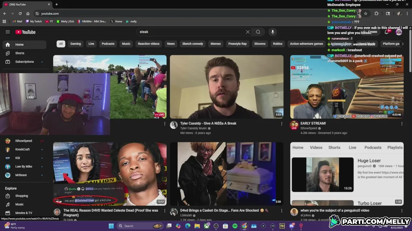
Task: Open Subscriptions in the sidebar
Action: point(24,62)
